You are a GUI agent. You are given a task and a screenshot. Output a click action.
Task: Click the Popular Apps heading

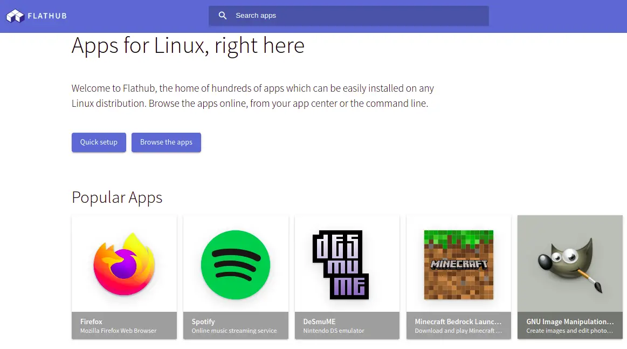tap(117, 197)
